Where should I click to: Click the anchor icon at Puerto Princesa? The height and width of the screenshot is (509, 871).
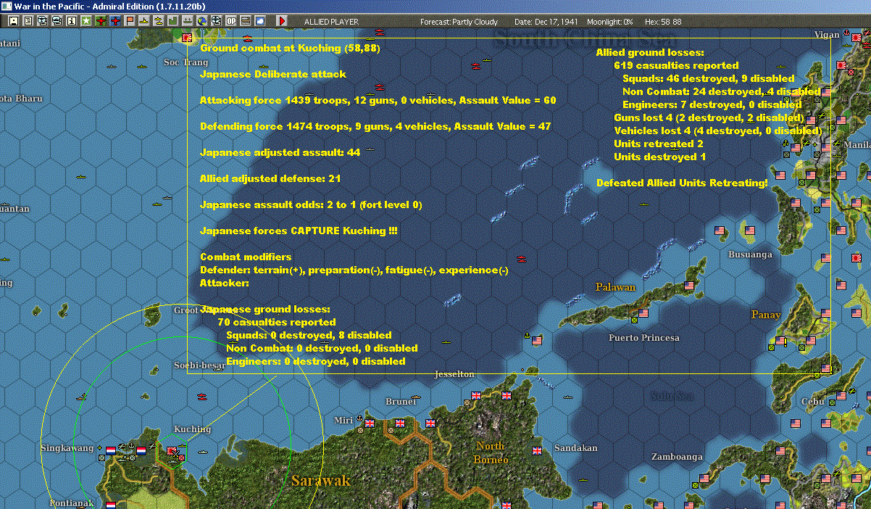[x=526, y=337]
